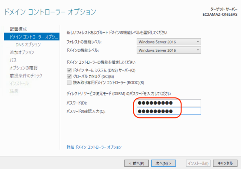The height and width of the screenshot is (169, 241).
Task: Open オプションの確認 in the sidebar
Action: (x=23, y=68)
